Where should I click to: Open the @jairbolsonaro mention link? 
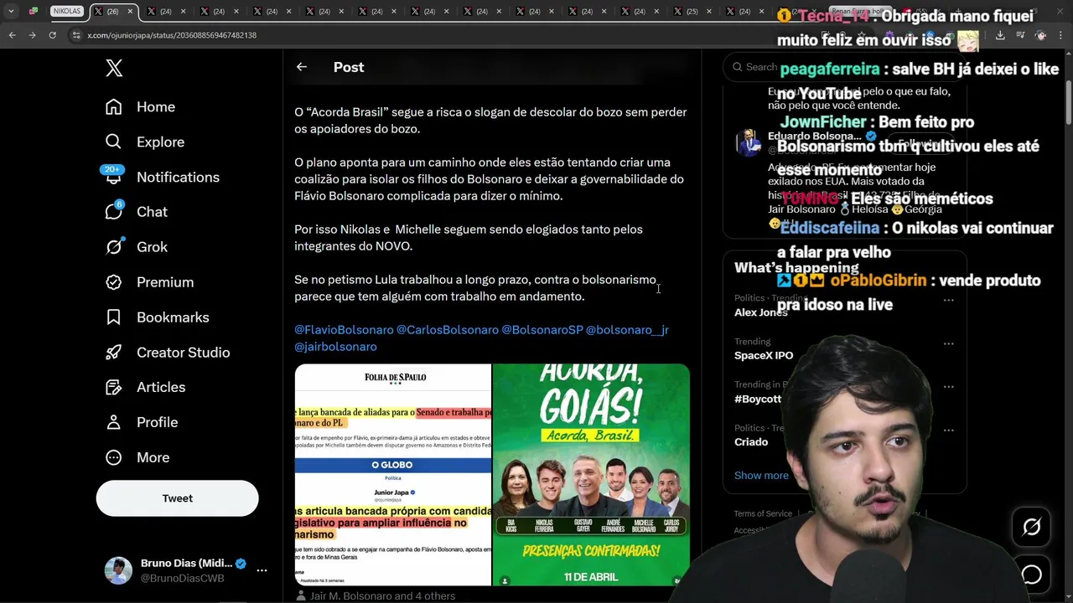pos(335,347)
